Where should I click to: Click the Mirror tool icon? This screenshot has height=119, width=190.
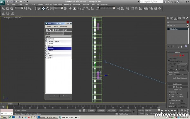pyautogui.click(x=118, y=8)
